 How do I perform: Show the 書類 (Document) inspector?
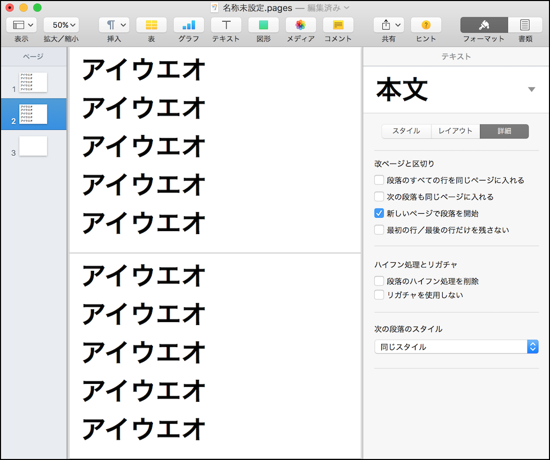click(x=525, y=25)
